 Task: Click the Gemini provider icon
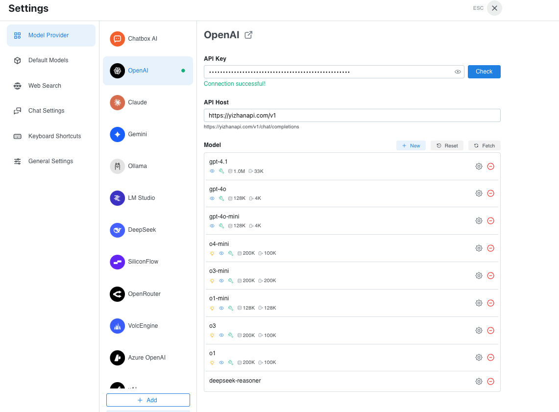(x=117, y=134)
